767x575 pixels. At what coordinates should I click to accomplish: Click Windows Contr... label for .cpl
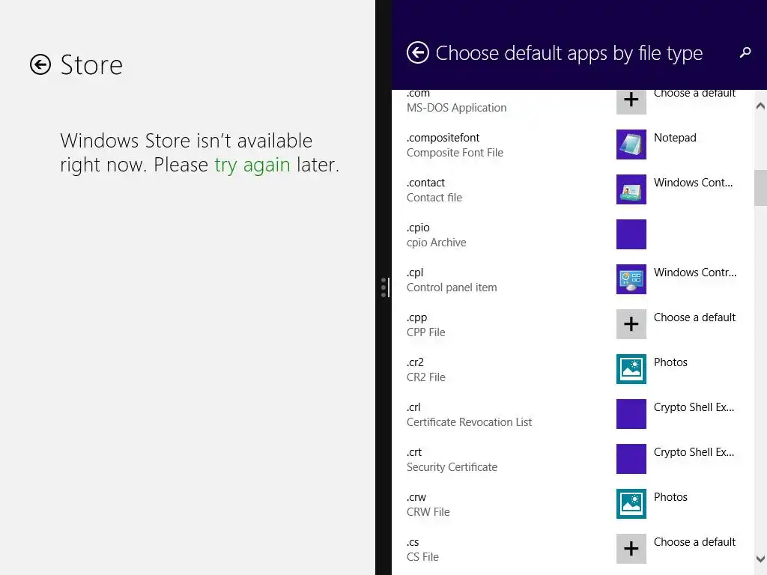695,273
